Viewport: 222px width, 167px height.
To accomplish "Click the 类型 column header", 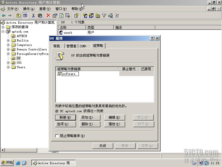I will click(100, 27).
